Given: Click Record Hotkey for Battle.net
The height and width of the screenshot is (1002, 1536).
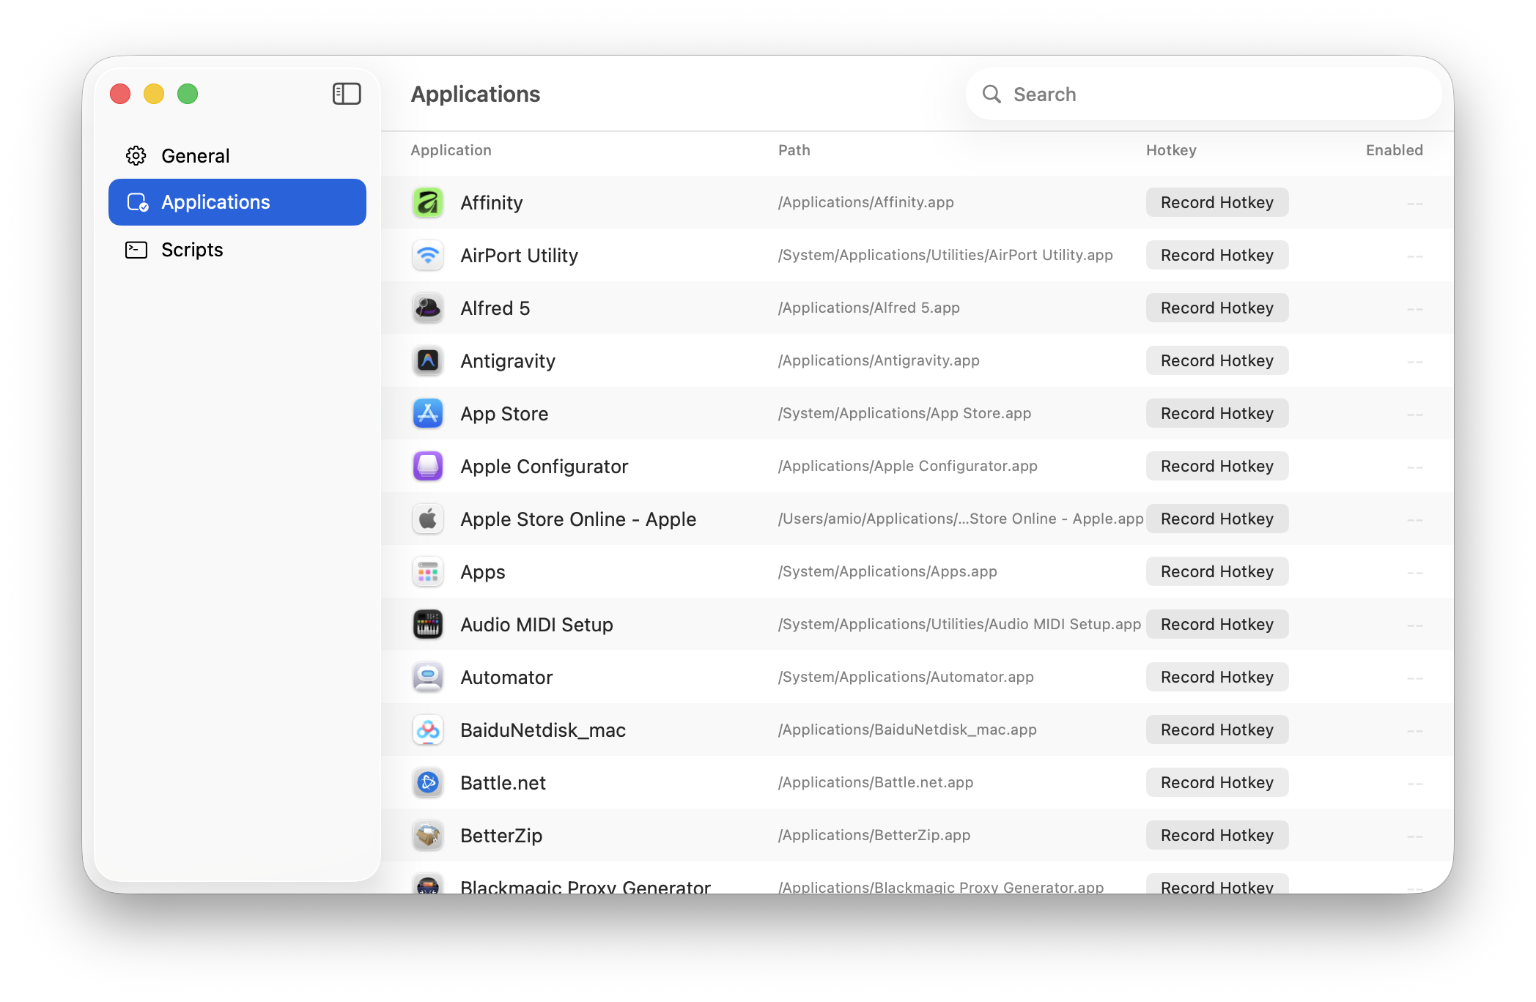Looking at the screenshot, I should [x=1216, y=782].
